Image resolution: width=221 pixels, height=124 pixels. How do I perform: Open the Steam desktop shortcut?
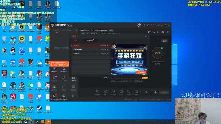pyautogui.click(x=39, y=109)
